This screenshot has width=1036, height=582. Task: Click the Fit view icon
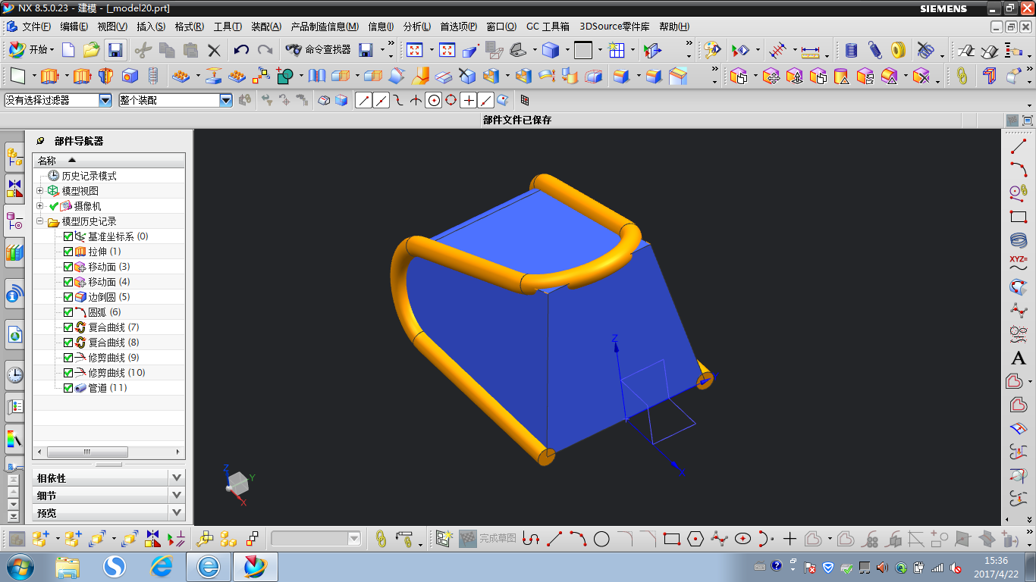click(x=415, y=50)
